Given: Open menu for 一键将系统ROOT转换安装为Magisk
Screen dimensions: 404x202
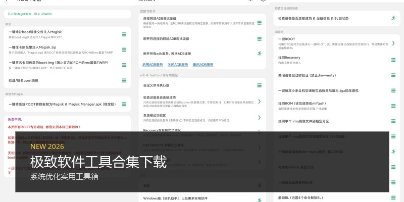Looking at the screenshot, I should point(124,104).
